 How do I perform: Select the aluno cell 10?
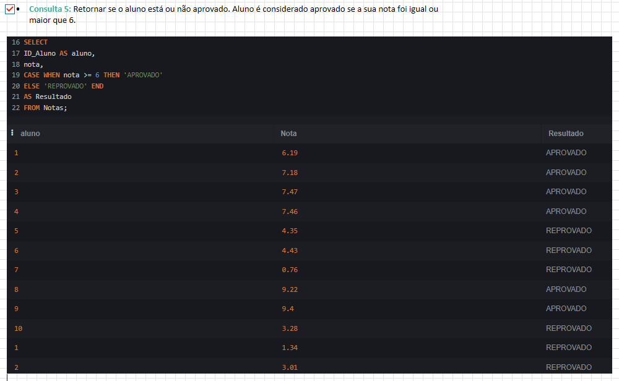(18, 328)
